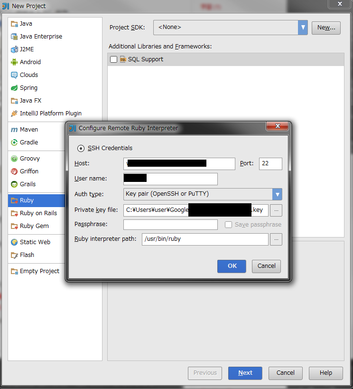Click the Groovy 'G' icon
Screen dimensions: 353x389
tap(14, 159)
